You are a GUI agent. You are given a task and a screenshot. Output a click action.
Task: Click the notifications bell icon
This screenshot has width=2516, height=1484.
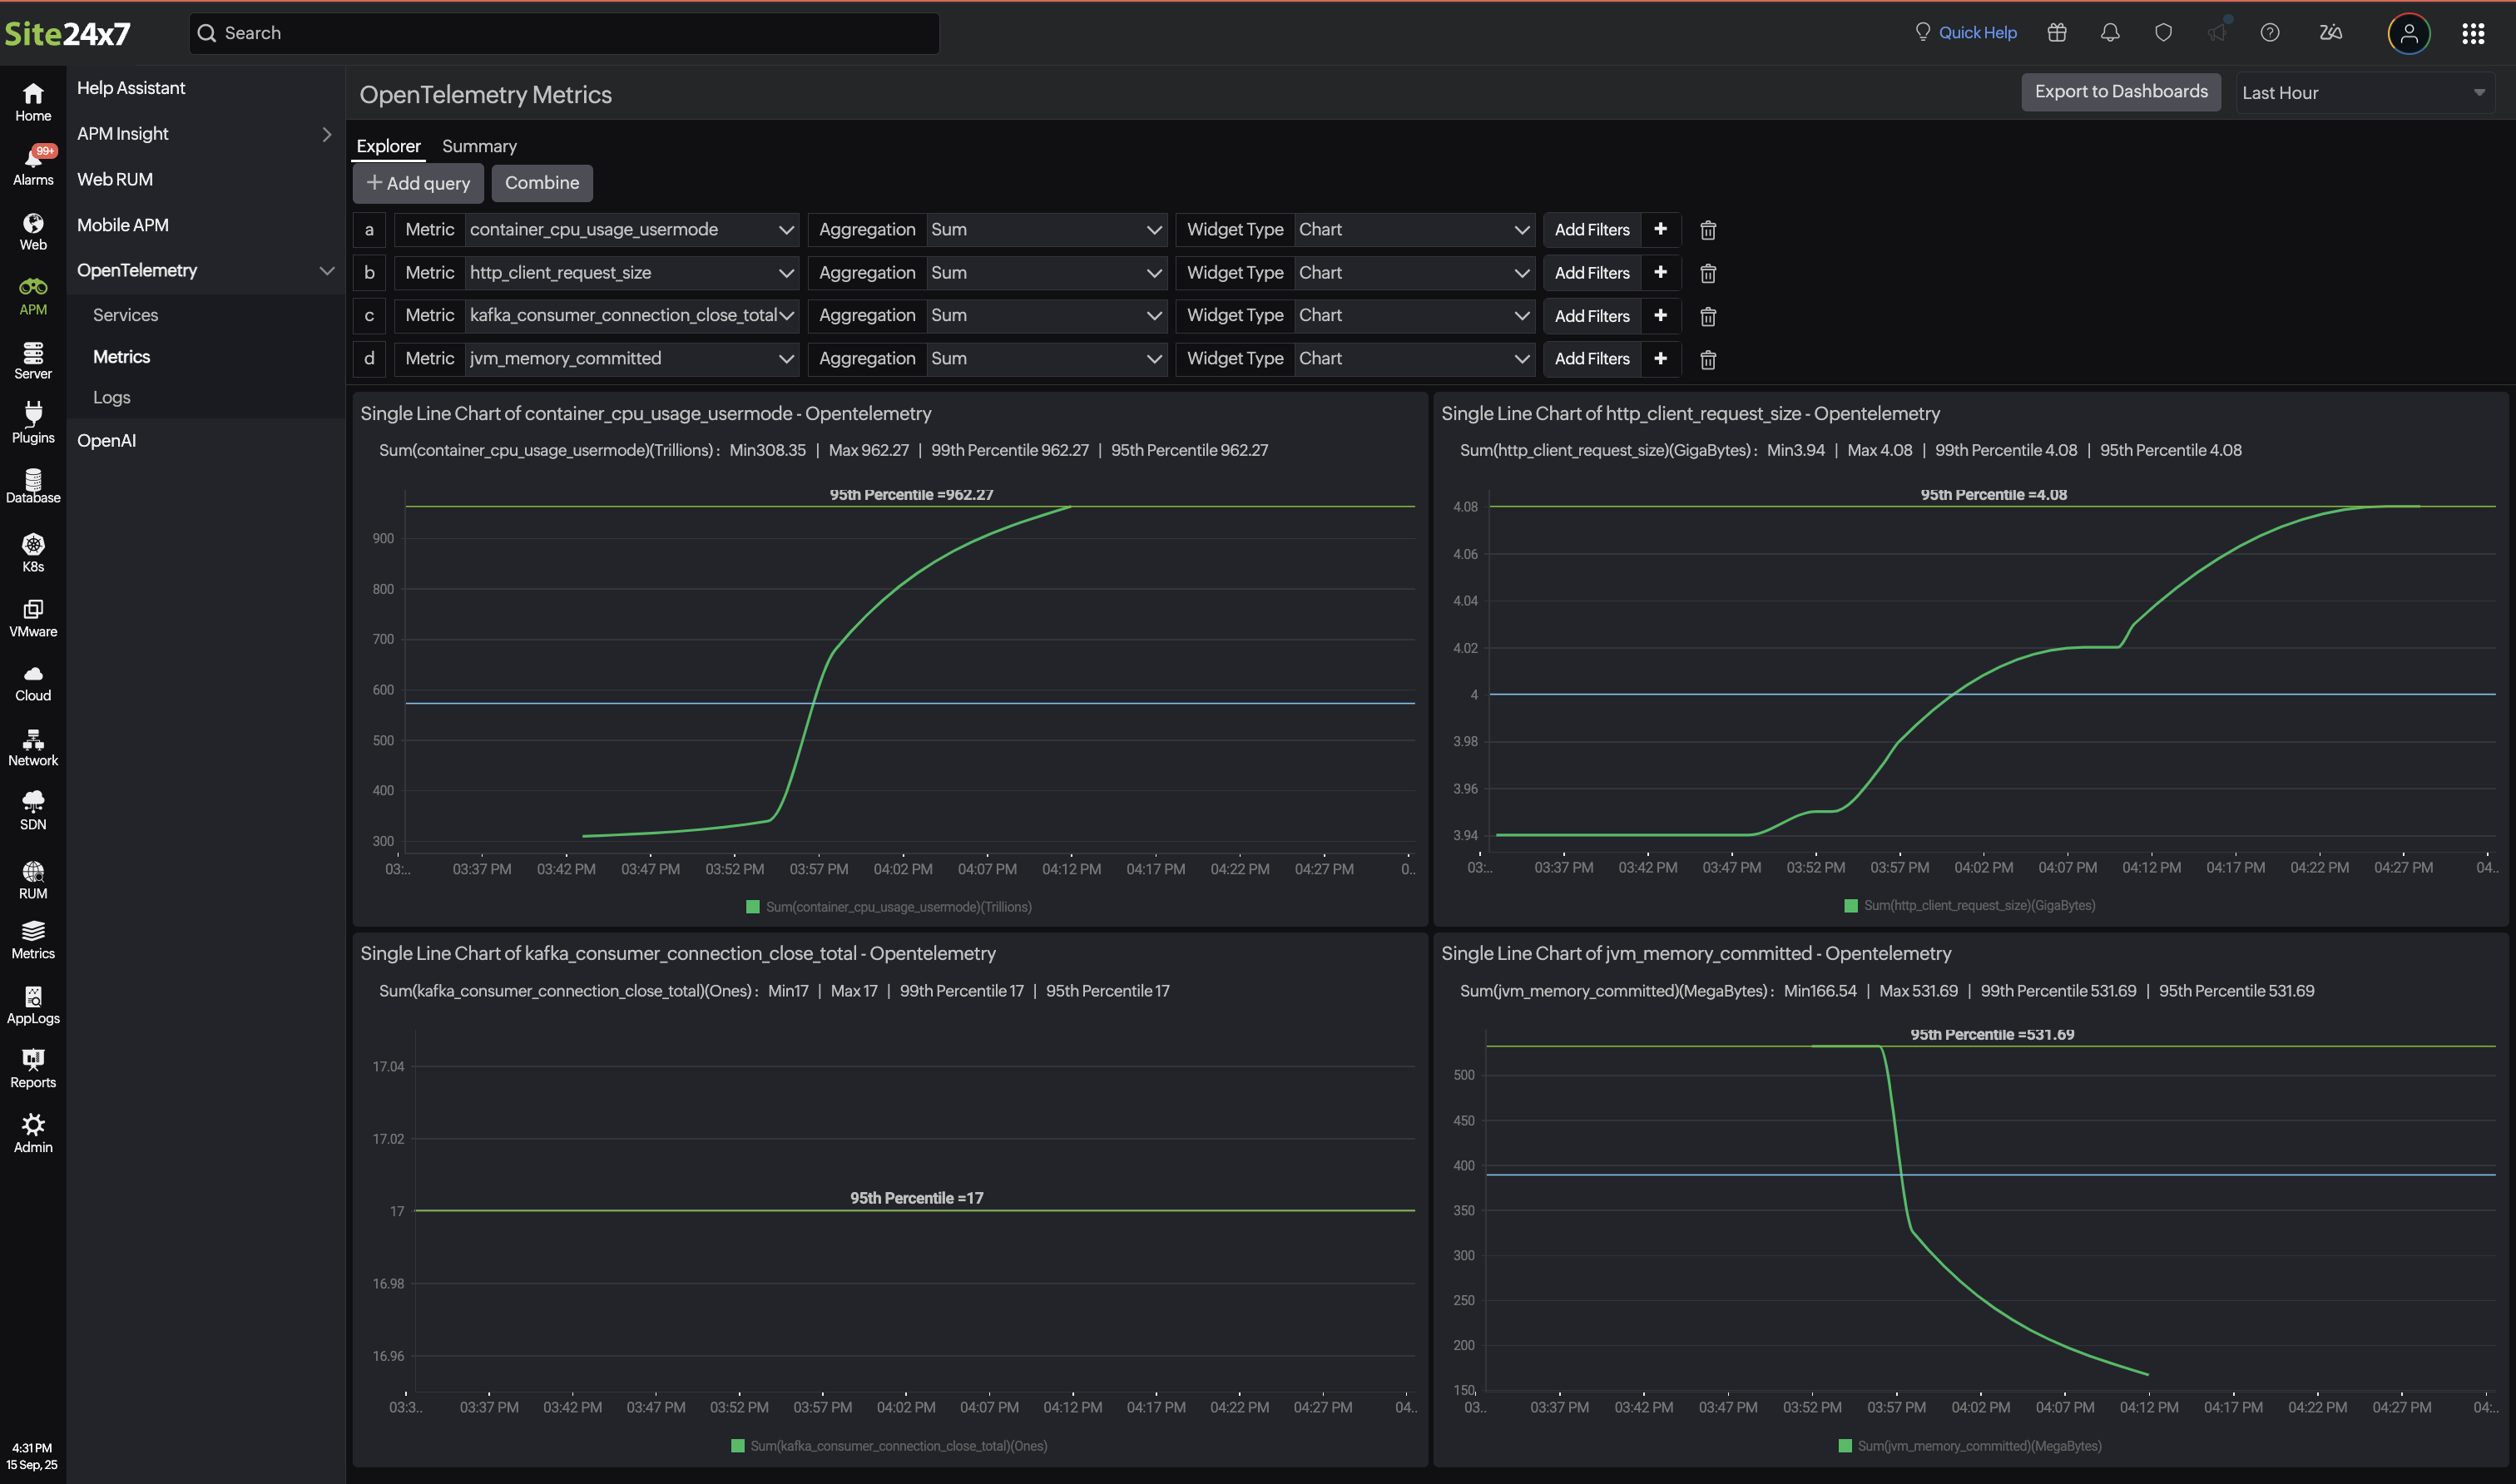click(x=2109, y=33)
